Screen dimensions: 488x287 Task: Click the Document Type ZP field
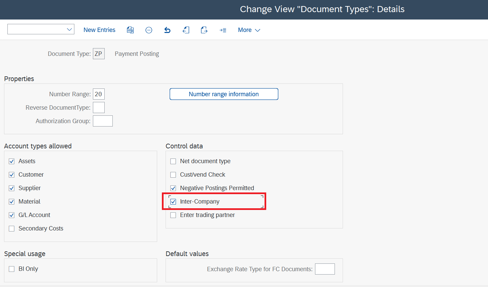(99, 54)
